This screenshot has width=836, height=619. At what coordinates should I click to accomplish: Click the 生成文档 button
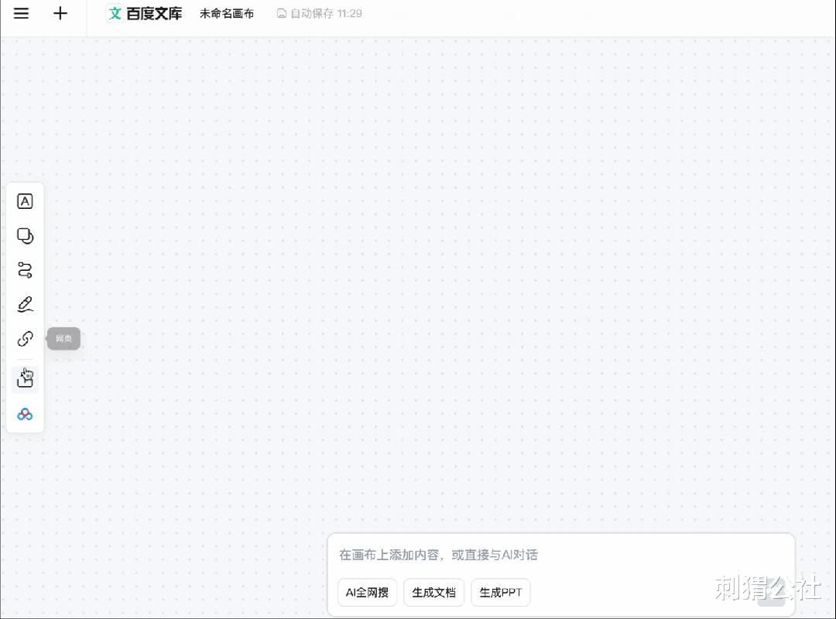click(x=434, y=593)
